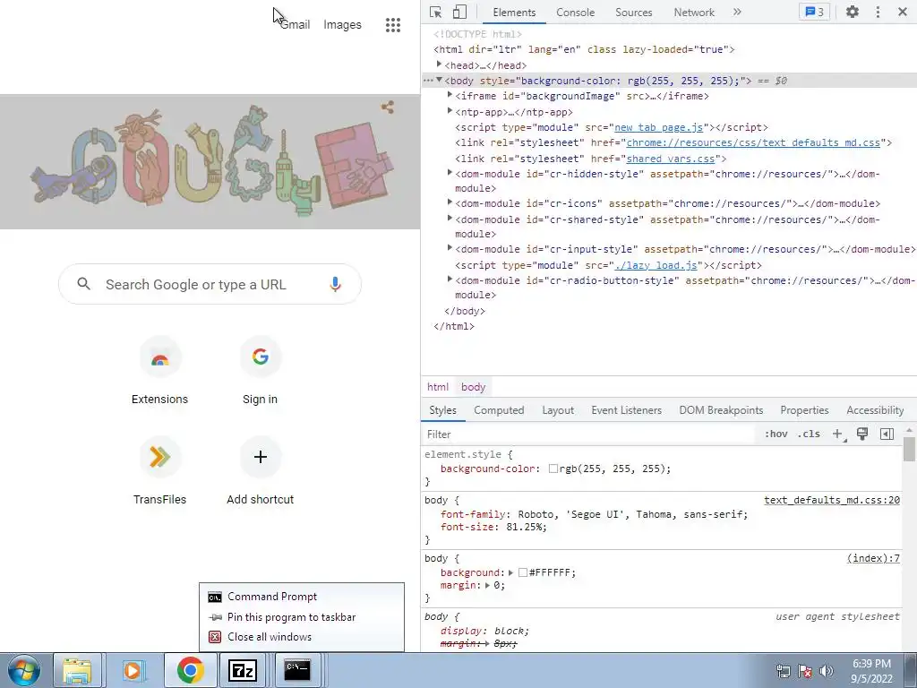Toggle rendering emulations paintbrush icon
917x688 pixels.
862,434
